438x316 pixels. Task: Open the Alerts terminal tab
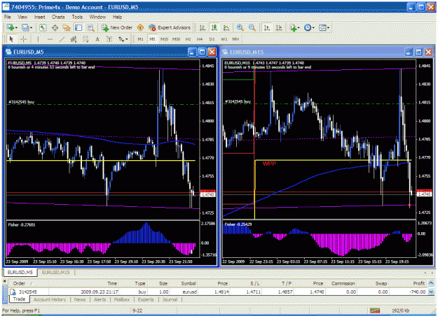[100, 299]
